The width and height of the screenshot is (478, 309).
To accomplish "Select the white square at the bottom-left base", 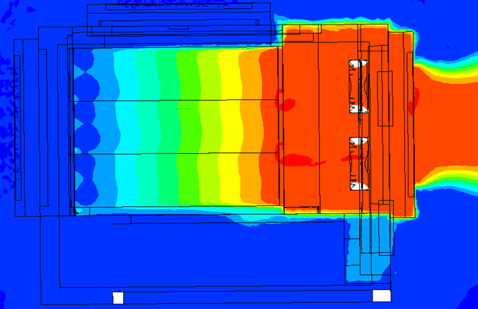I will coord(118,298).
